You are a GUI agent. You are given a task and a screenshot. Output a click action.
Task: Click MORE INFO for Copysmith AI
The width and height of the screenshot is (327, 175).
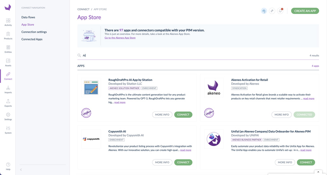pos(162,162)
